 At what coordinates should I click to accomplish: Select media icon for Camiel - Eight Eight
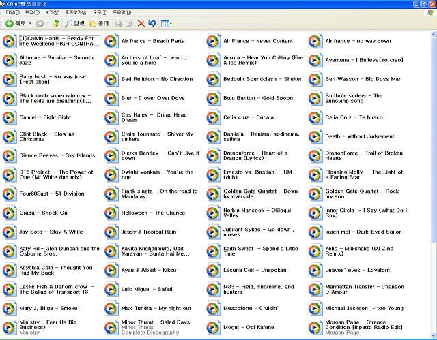[x=9, y=118]
